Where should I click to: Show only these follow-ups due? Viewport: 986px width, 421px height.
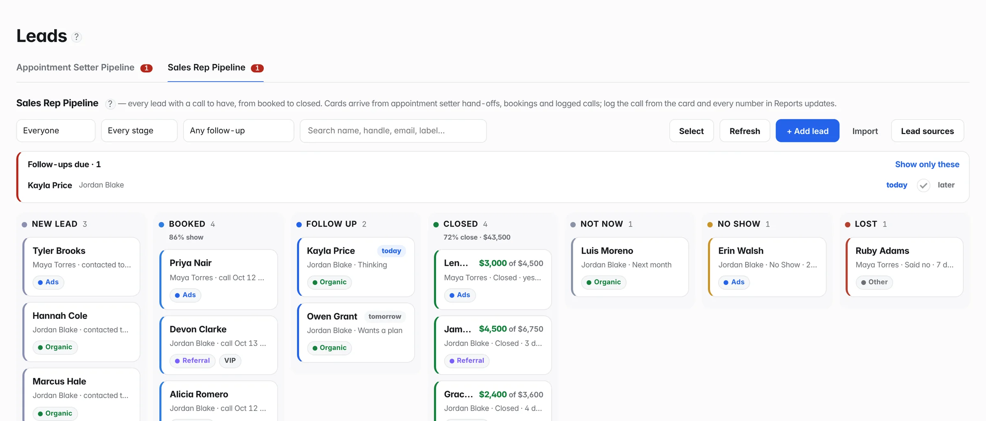[927, 165]
